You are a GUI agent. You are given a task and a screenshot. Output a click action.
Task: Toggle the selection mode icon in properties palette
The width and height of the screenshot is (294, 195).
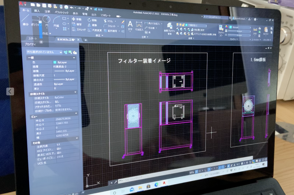pyautogui.click(x=65, y=52)
